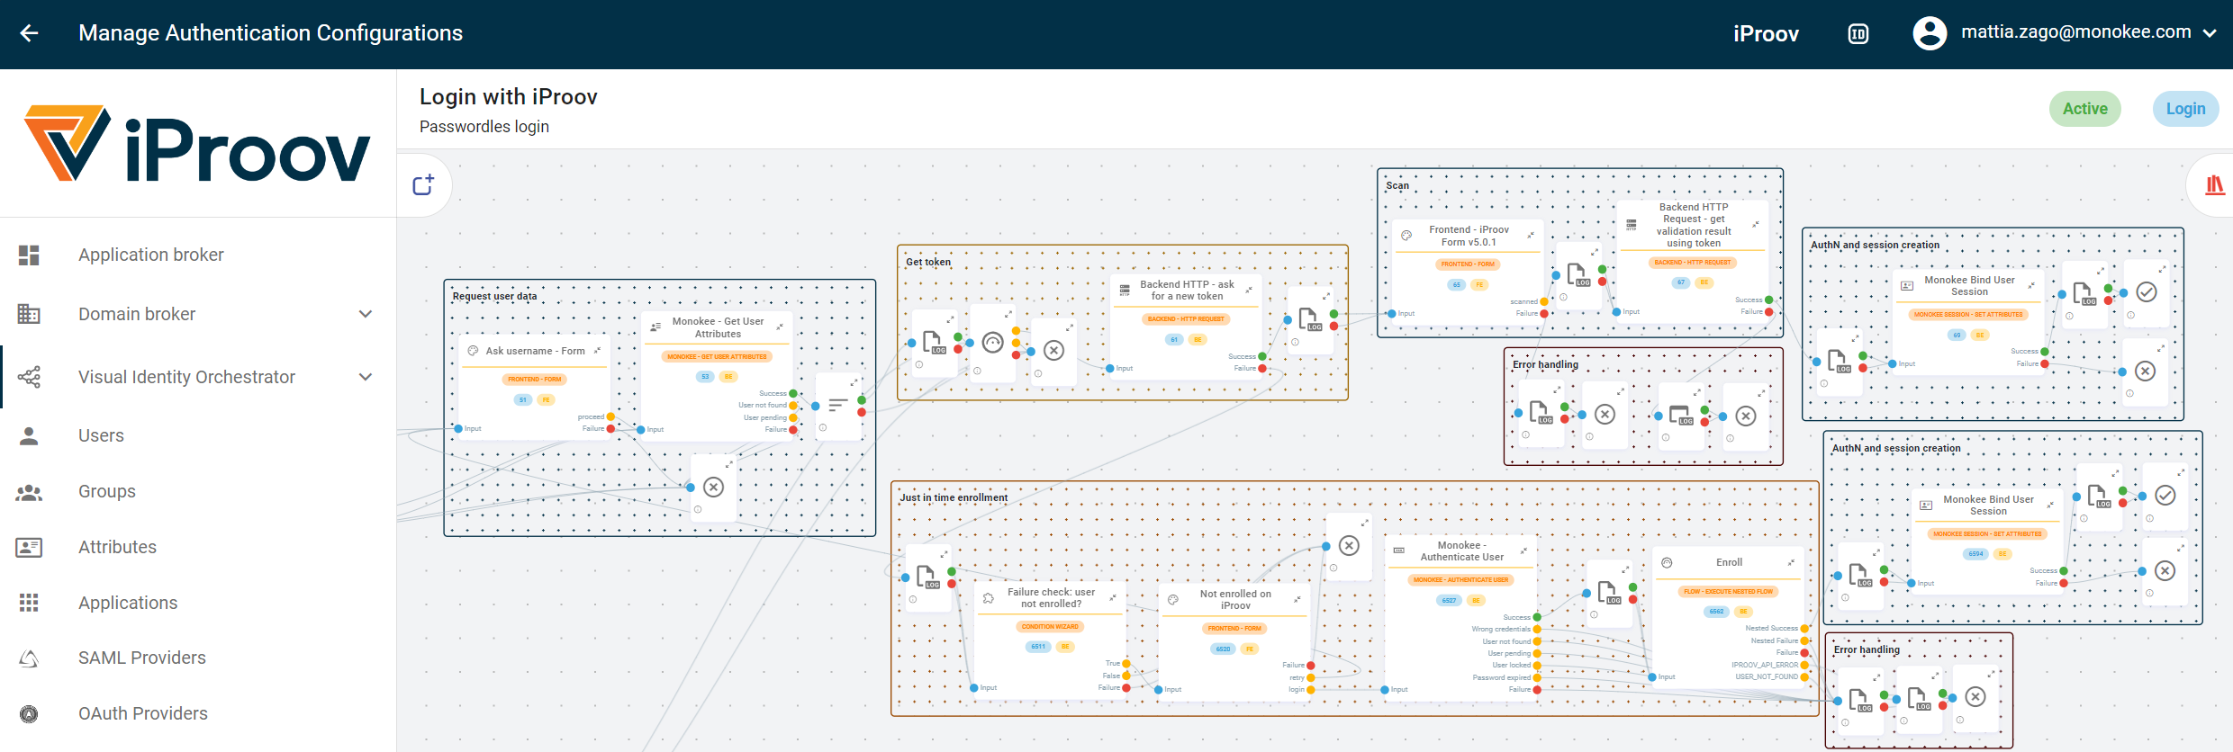Collapse Backend HTTP - ask for a new token node
The height and width of the screenshot is (752, 2233).
tap(1249, 290)
